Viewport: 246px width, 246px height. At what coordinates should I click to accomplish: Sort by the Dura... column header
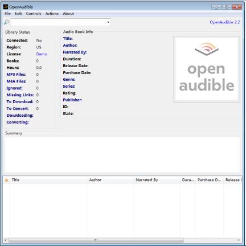[188, 180]
